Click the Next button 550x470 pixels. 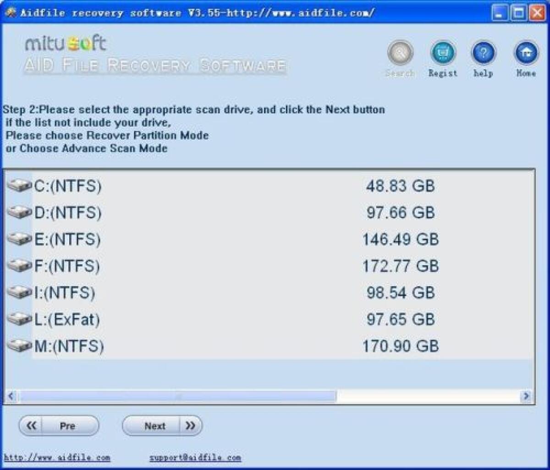click(155, 426)
